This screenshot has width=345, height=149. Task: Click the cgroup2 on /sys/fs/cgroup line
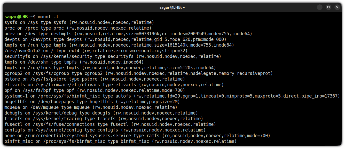coord(139,73)
